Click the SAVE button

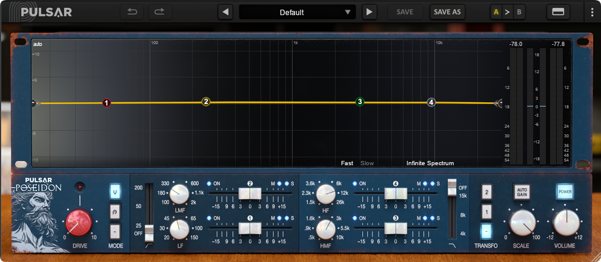click(405, 12)
